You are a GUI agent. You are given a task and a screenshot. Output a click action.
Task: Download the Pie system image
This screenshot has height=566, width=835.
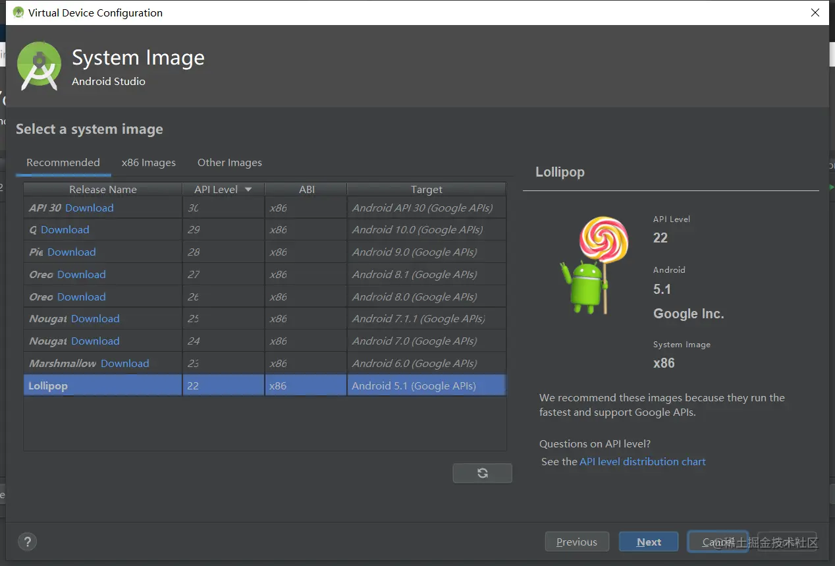click(72, 252)
